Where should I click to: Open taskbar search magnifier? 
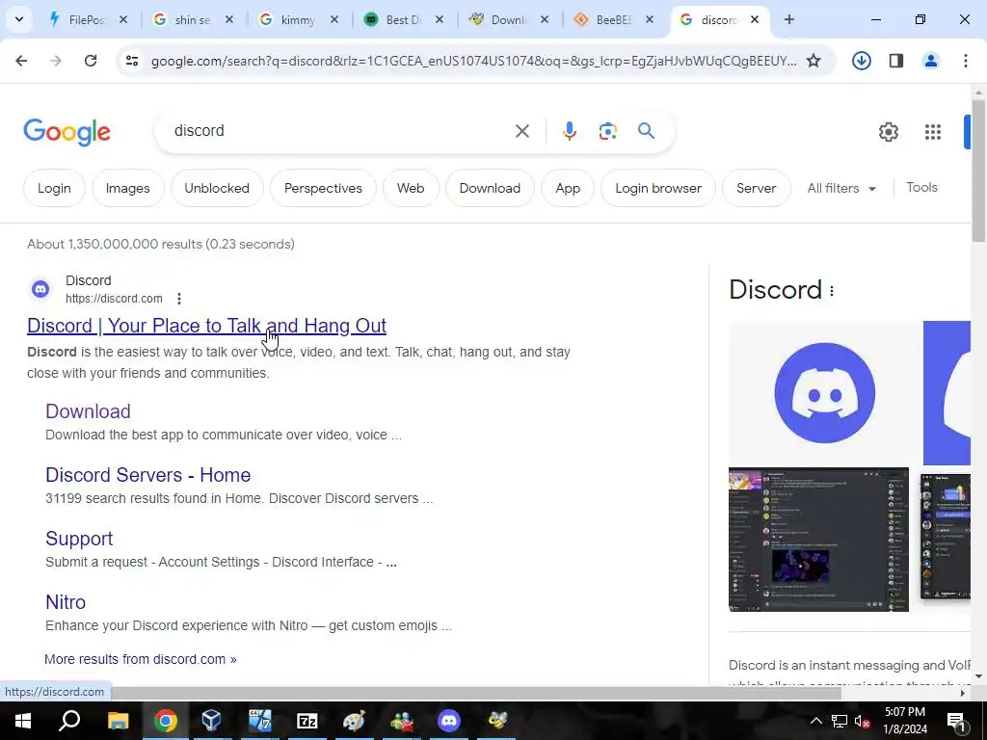pos(69,721)
